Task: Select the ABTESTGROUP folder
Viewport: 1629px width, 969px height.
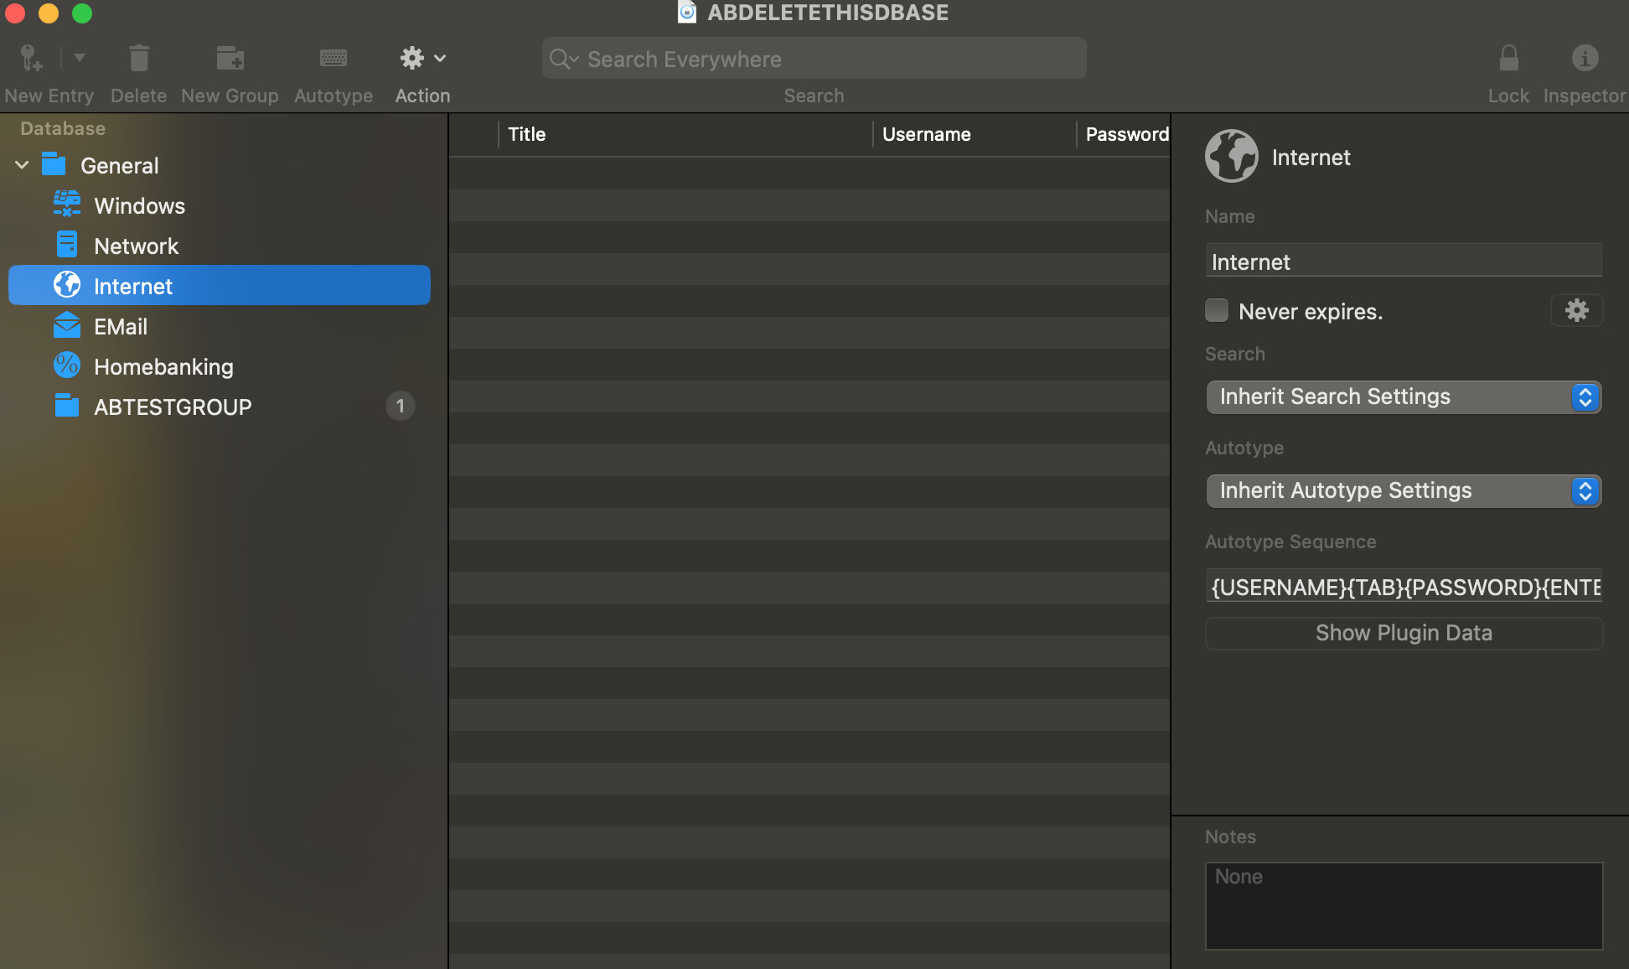Action: click(x=172, y=407)
